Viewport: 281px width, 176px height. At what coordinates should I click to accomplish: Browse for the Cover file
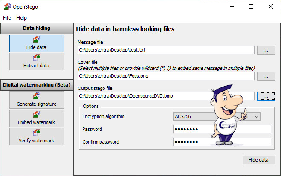(x=266, y=76)
